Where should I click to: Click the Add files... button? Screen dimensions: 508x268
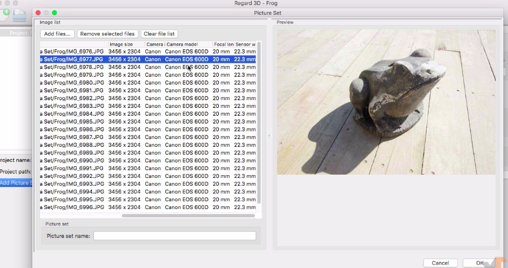coord(57,34)
